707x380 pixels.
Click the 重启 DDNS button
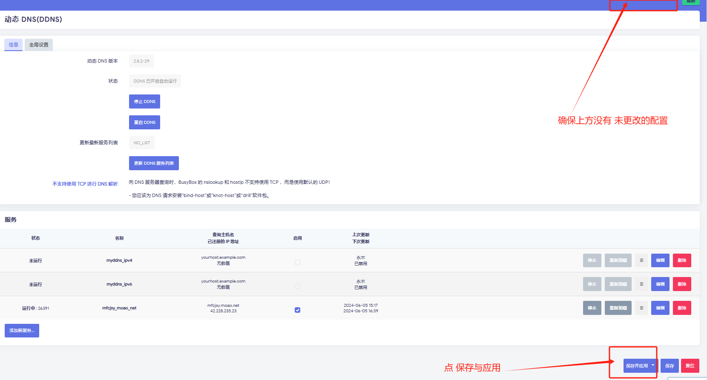144,123
